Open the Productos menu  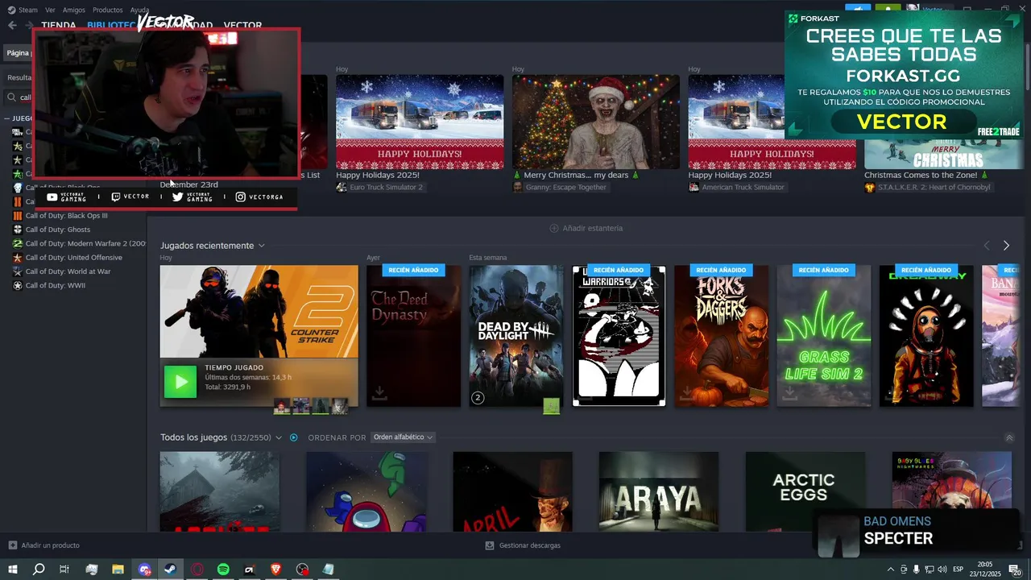pyautogui.click(x=108, y=10)
